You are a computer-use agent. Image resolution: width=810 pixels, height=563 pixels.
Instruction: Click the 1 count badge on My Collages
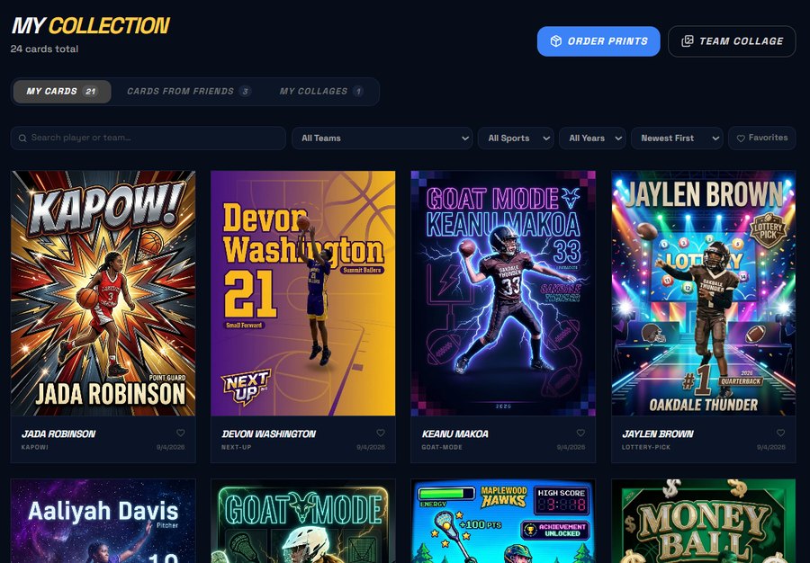coord(358,92)
